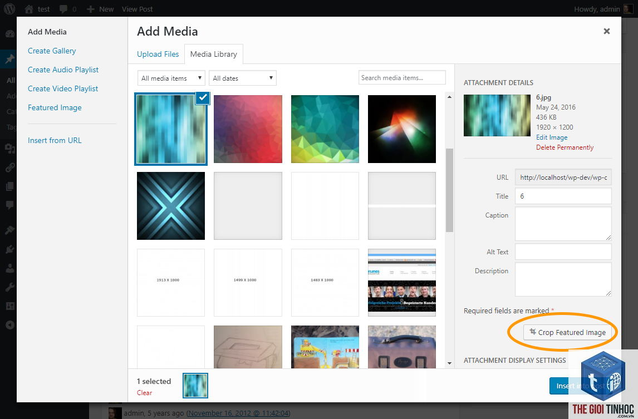Screen dimensions: 638x419
Task: Select the 1483 x 1000 placeholder thumbnail
Action: 325,283
